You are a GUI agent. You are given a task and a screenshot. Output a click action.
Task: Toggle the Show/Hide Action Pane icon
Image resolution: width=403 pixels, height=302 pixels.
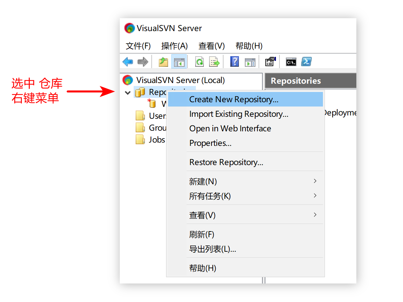tap(250, 62)
